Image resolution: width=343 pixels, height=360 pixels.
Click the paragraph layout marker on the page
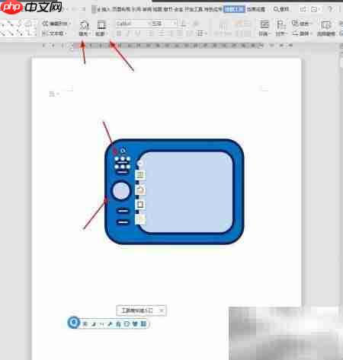point(54,94)
